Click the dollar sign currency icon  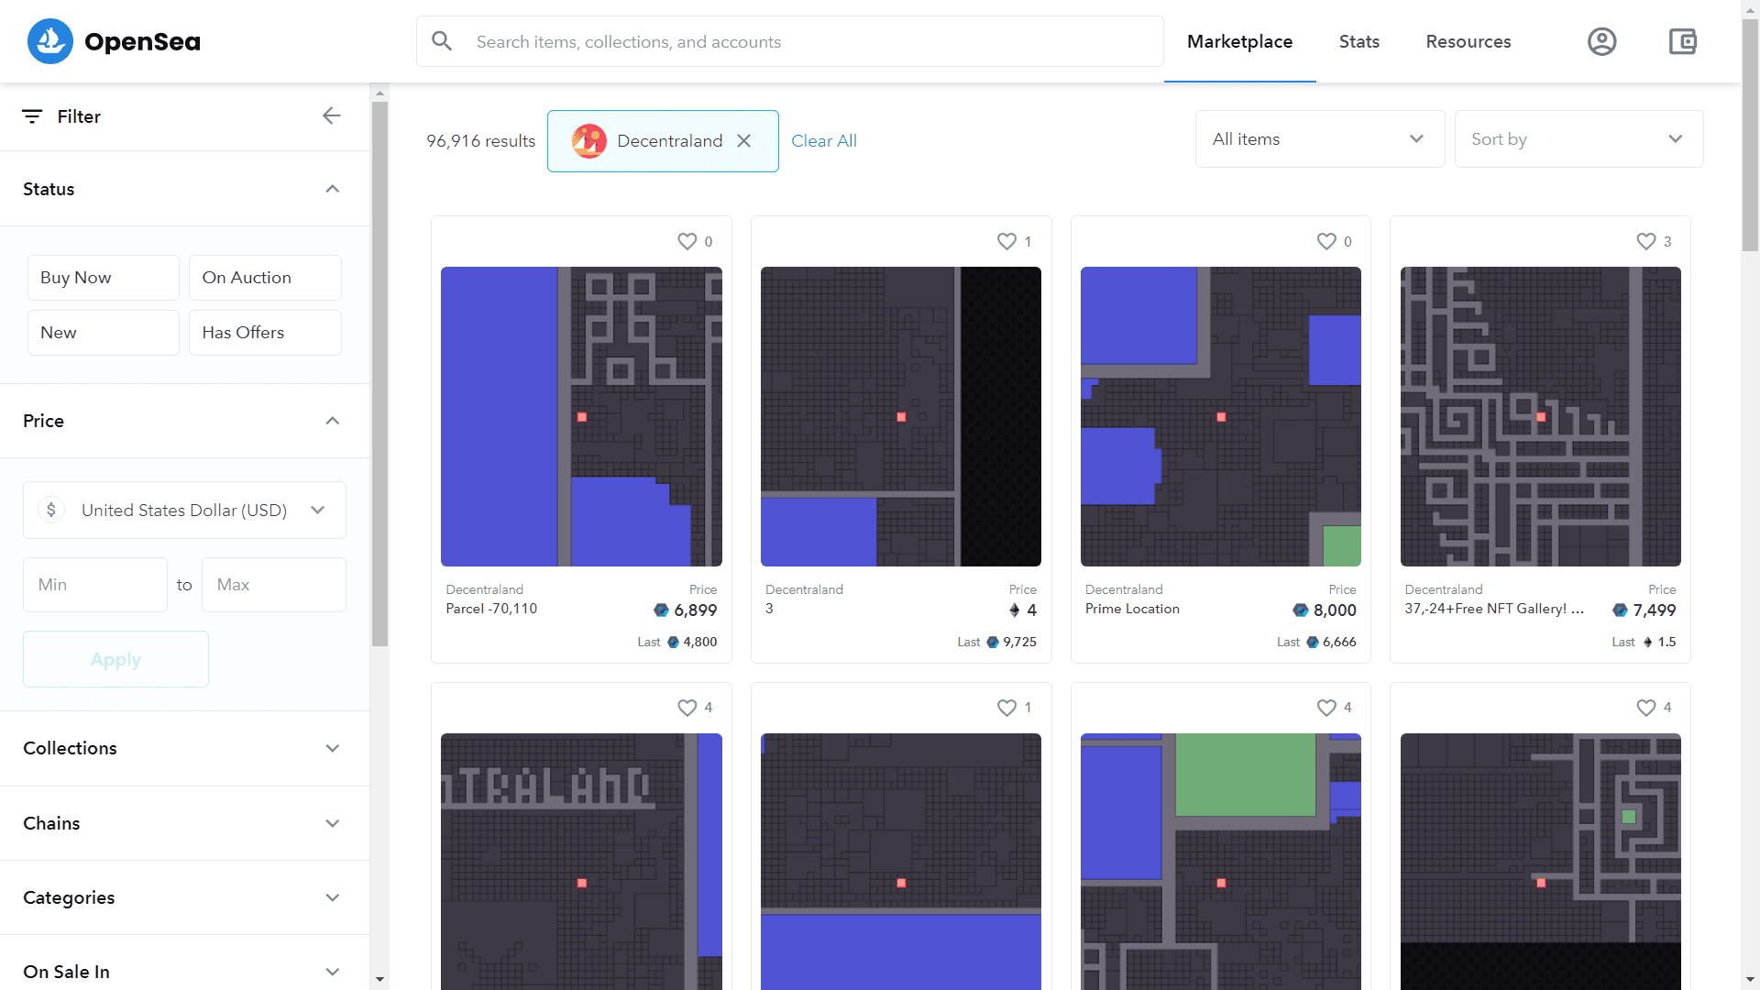coord(51,510)
